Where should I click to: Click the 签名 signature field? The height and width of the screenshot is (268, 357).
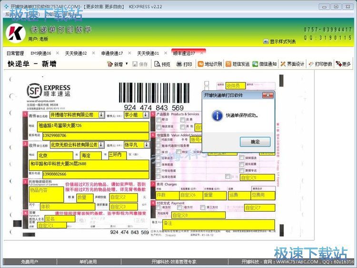(60, 219)
